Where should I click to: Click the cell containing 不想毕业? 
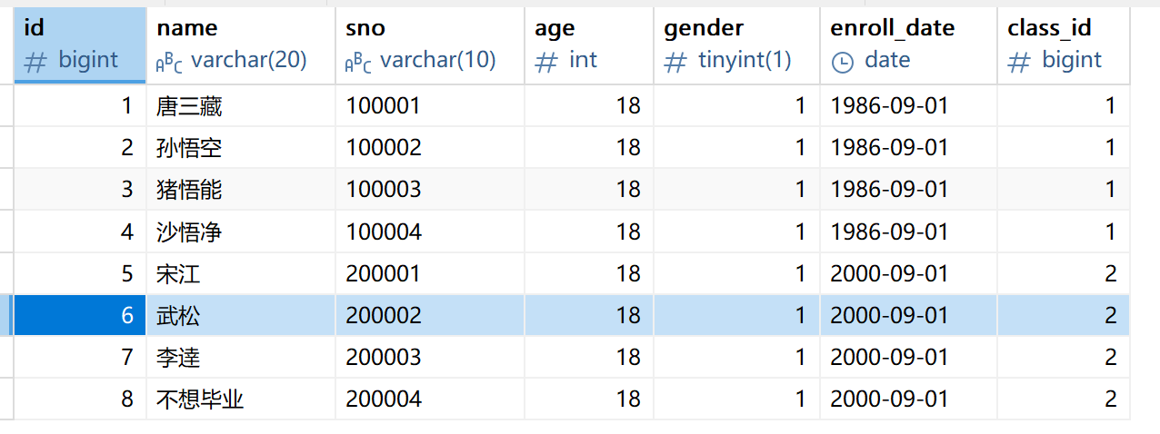point(241,399)
